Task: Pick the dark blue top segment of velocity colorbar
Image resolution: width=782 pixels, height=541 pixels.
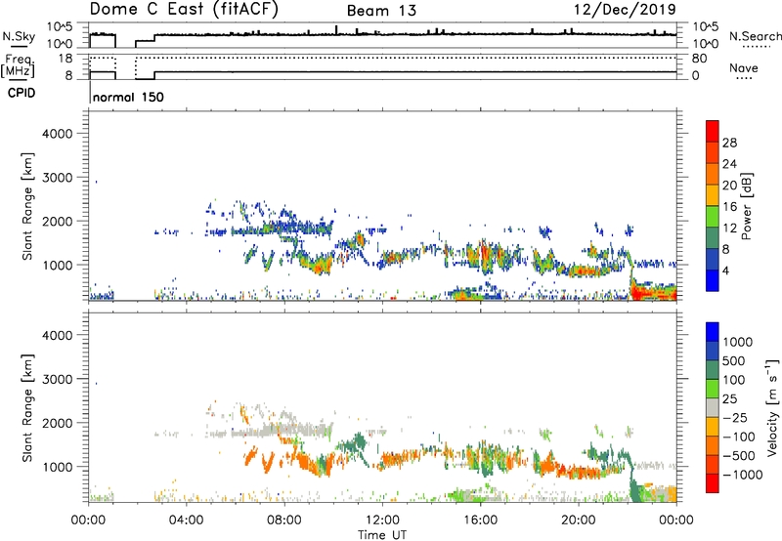Action: coord(713,332)
